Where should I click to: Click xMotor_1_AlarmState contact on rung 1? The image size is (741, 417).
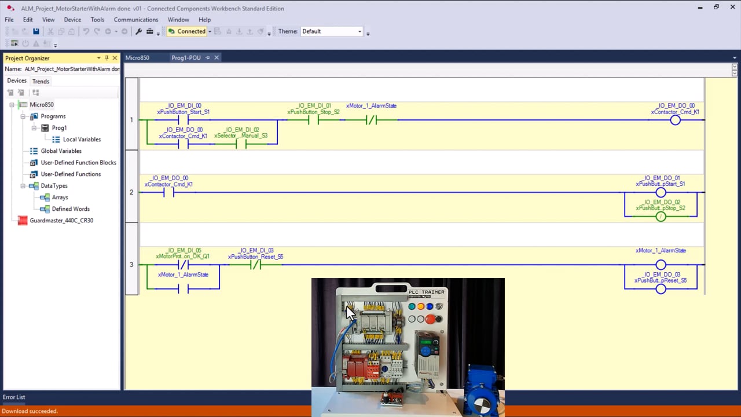pyautogui.click(x=372, y=120)
